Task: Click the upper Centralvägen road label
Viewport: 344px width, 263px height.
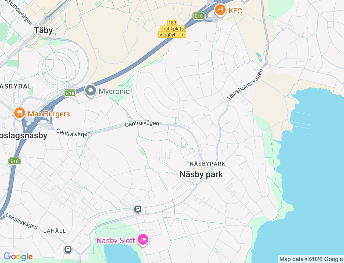Action: click(142, 123)
